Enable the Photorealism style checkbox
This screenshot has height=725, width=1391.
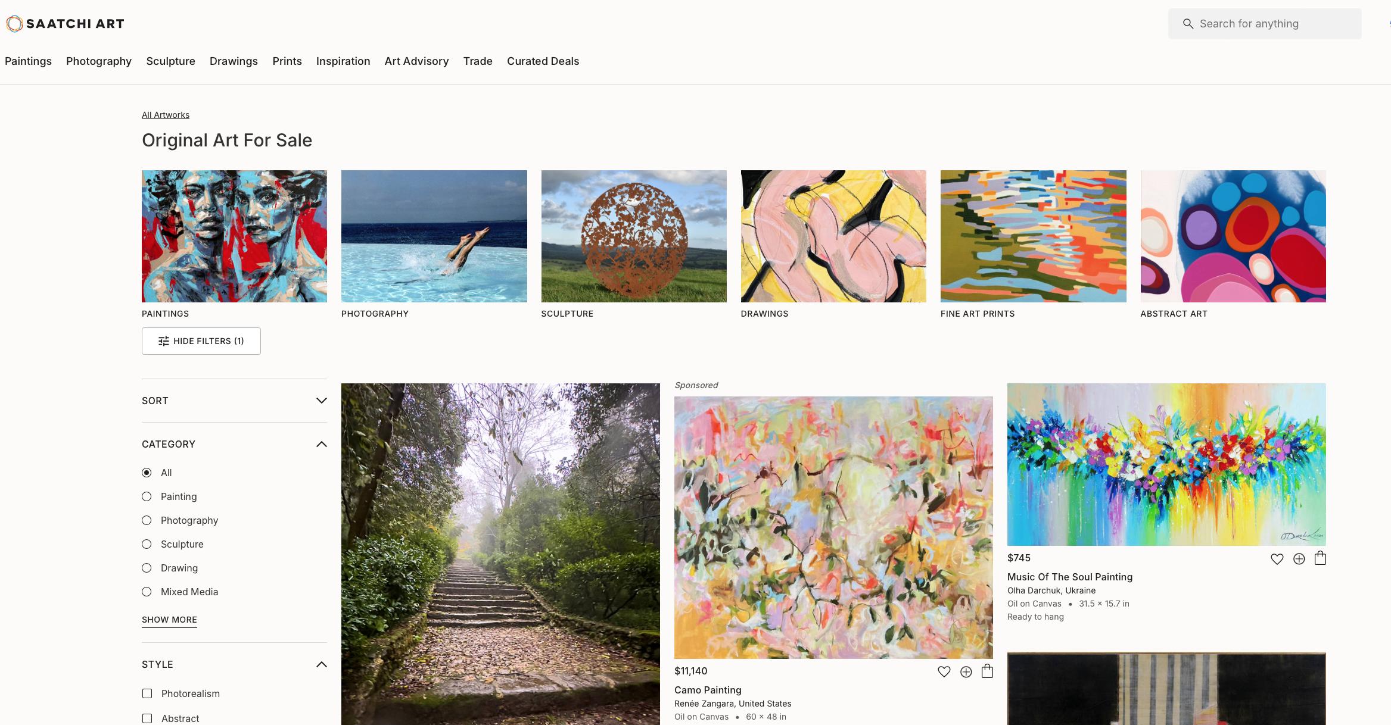coord(147,693)
